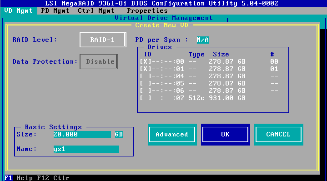Confirm with the OK button
The height and width of the screenshot is (181, 327).
click(x=226, y=135)
